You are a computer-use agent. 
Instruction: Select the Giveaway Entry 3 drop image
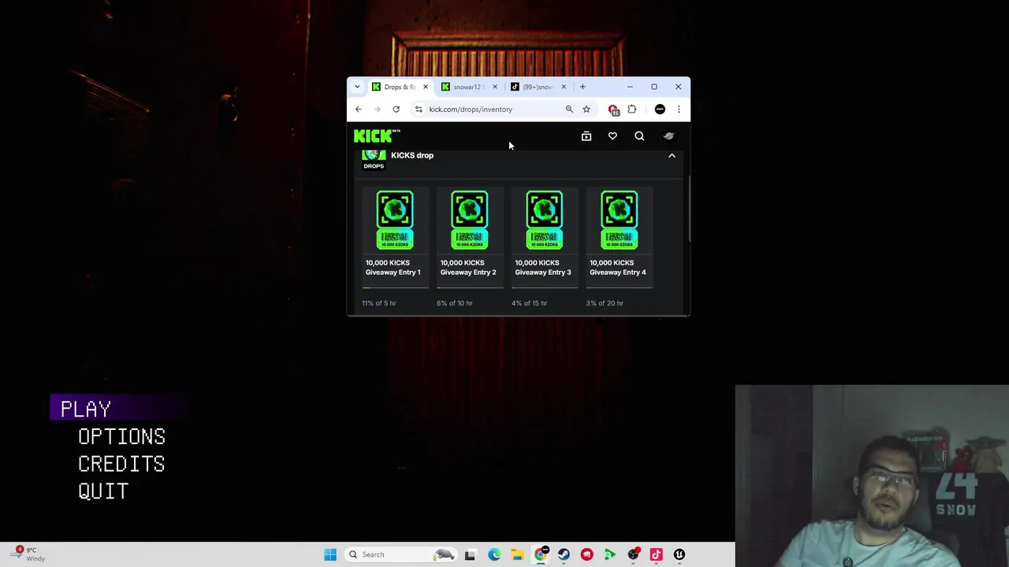click(545, 220)
